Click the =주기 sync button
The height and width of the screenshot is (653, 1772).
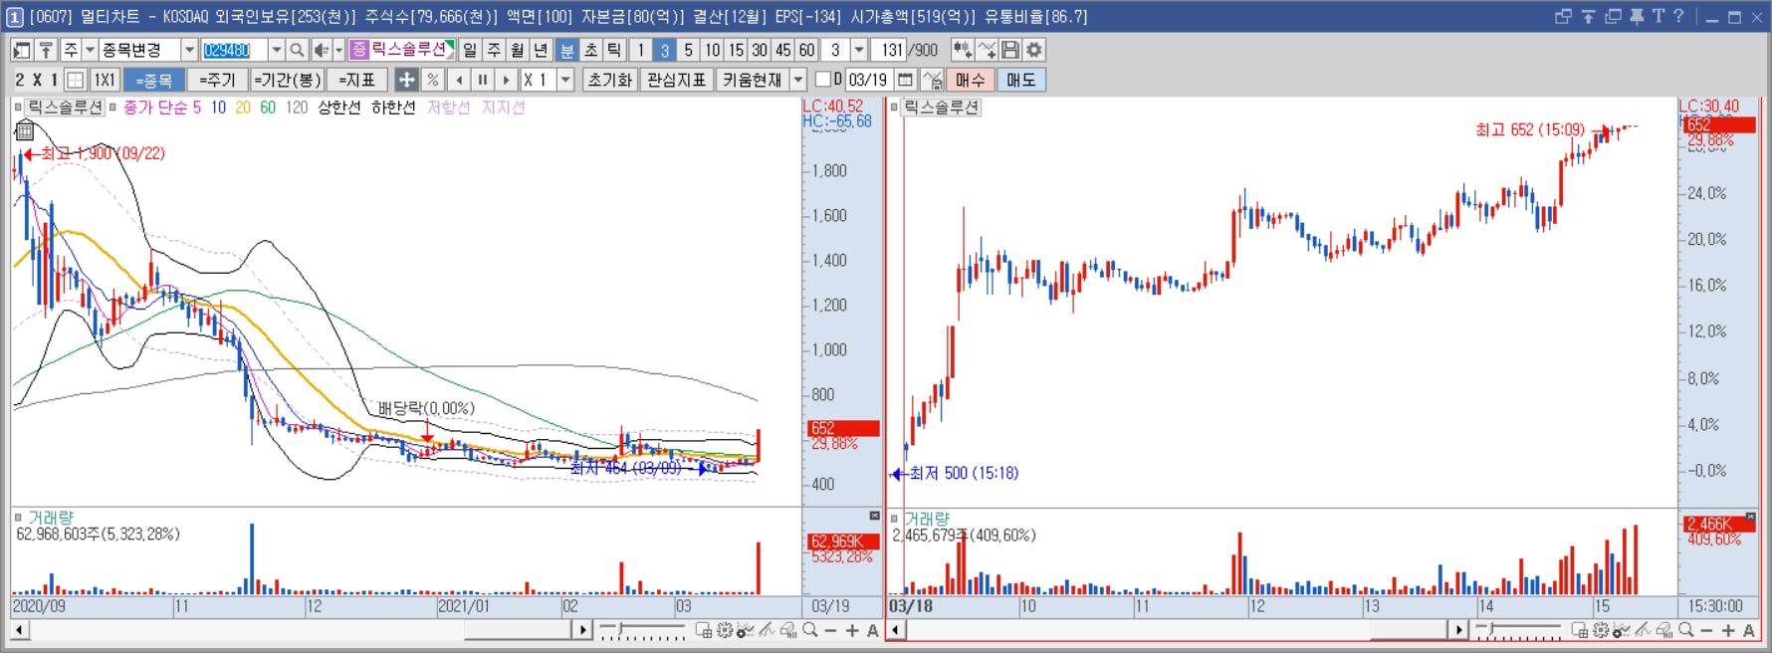pyautogui.click(x=217, y=80)
